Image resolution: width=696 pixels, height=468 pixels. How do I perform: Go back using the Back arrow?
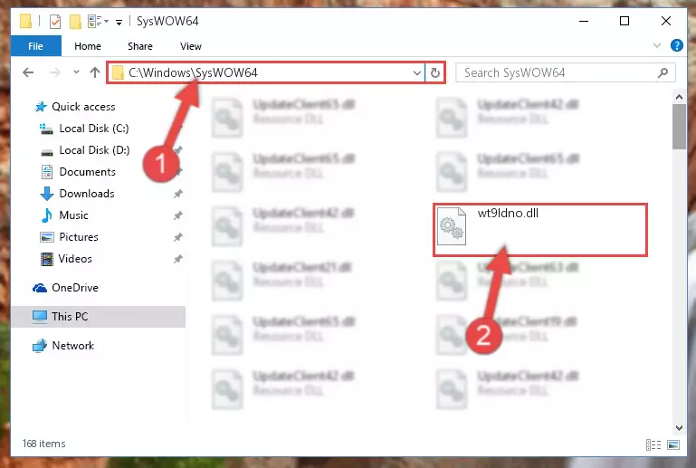click(28, 72)
